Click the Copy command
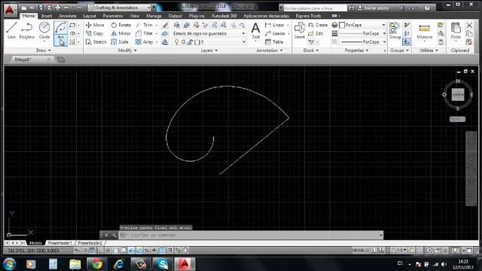 tap(95, 33)
